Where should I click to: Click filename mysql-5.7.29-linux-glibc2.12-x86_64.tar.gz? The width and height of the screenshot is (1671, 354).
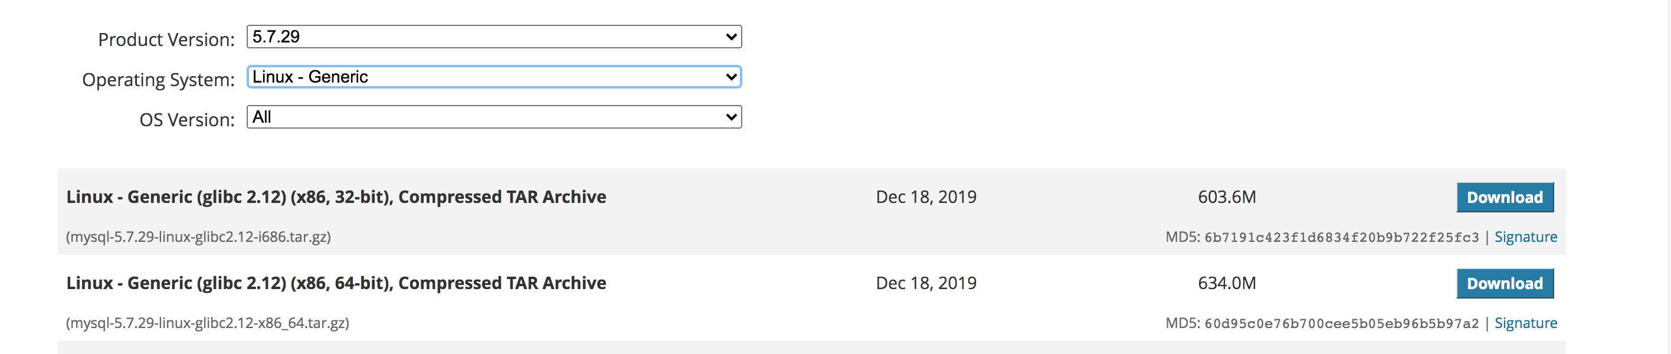coord(208,323)
